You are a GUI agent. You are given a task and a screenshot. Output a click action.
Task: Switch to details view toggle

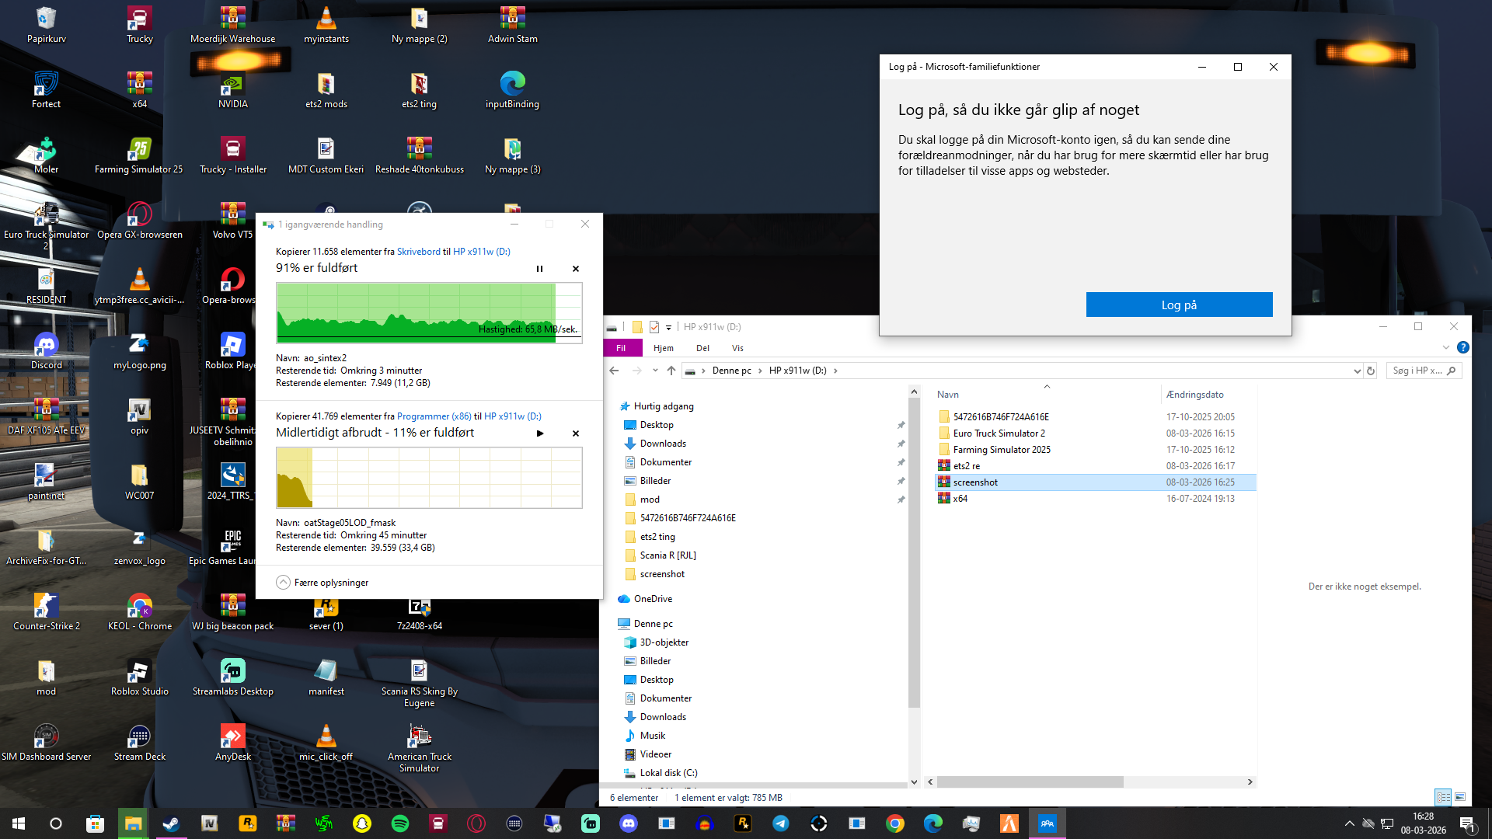point(1443,797)
